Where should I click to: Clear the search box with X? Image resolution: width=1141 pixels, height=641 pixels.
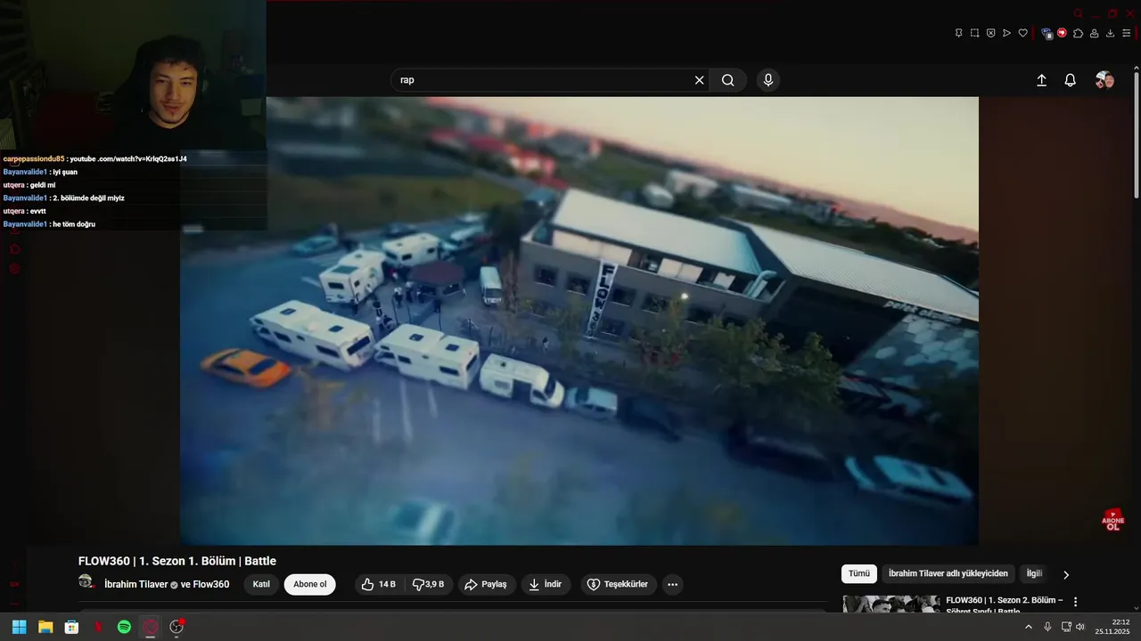click(x=699, y=80)
